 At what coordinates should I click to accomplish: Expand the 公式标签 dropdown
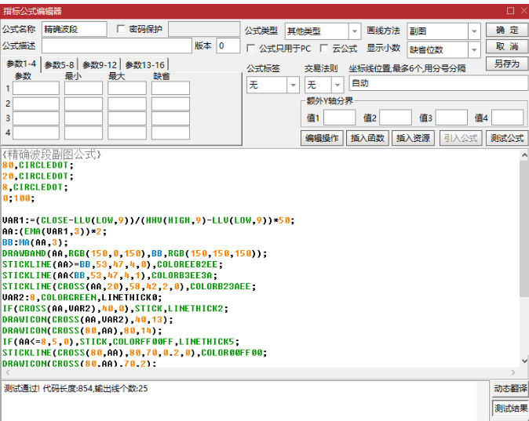tap(293, 85)
